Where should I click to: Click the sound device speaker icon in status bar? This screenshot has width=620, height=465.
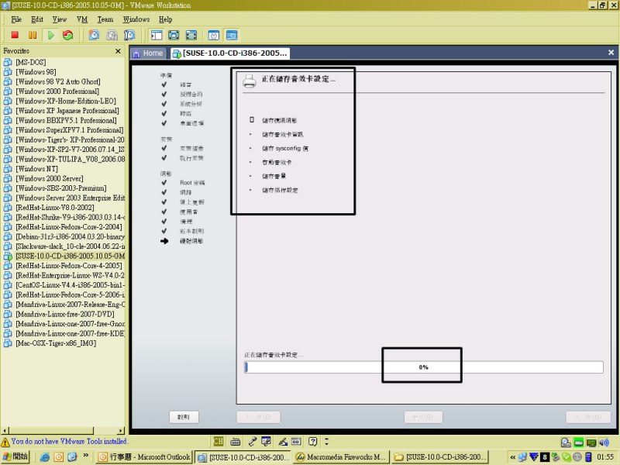click(x=604, y=442)
